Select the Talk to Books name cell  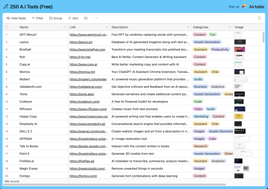point(43,146)
